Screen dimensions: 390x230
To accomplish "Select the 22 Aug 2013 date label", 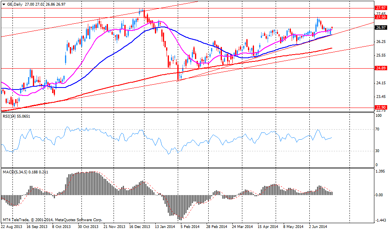I will pos(12,227).
